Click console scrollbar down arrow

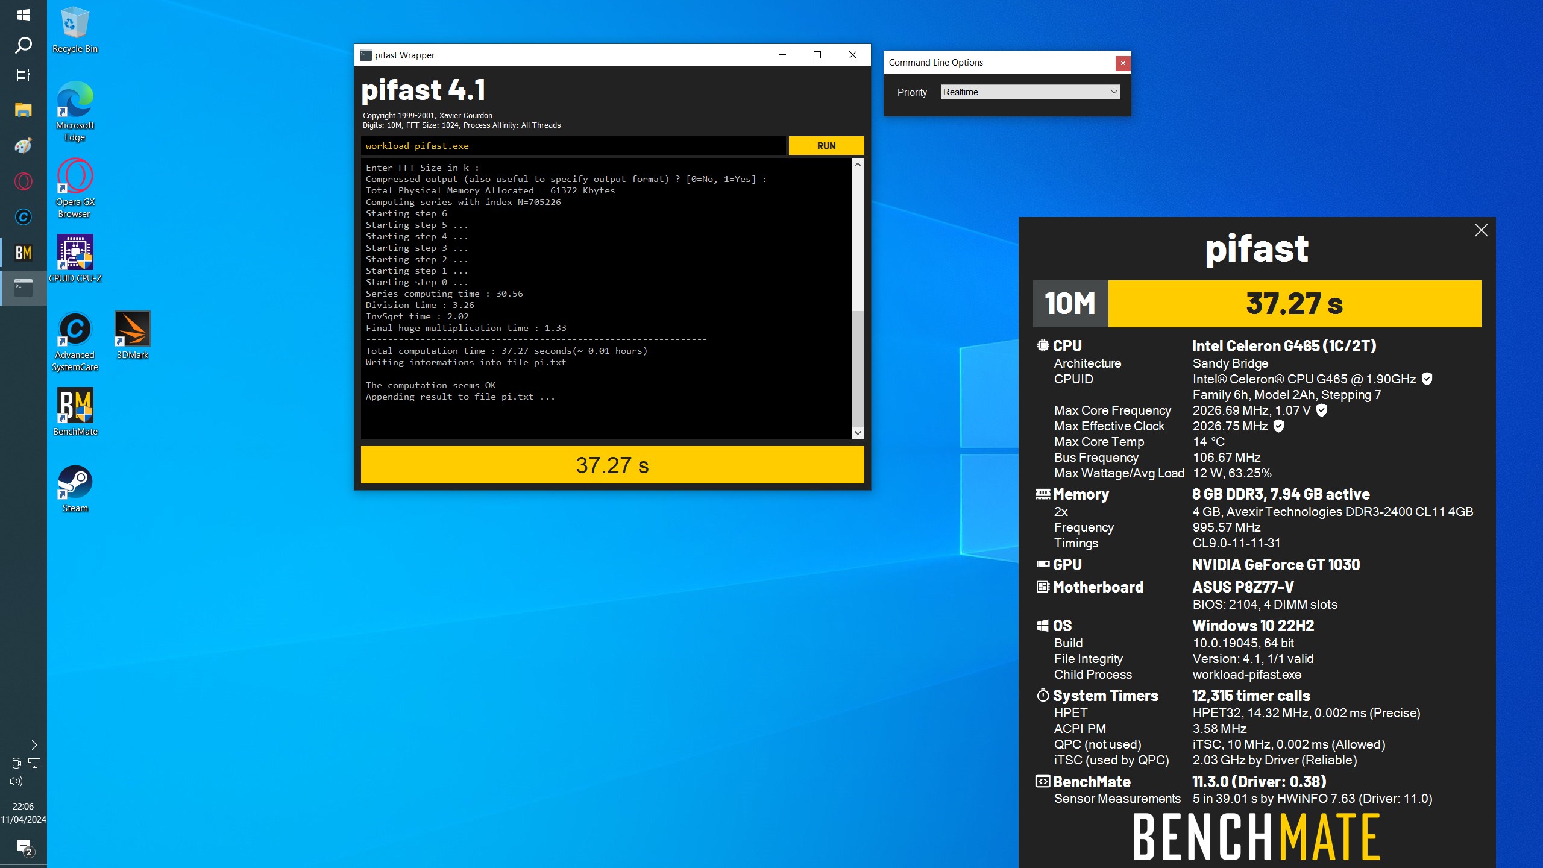pyautogui.click(x=858, y=433)
